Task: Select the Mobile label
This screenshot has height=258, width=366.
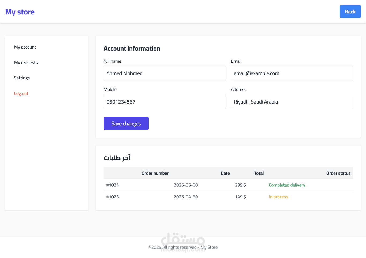Action: [x=110, y=89]
